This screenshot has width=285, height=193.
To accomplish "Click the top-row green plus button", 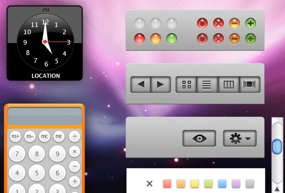I will [x=250, y=23].
